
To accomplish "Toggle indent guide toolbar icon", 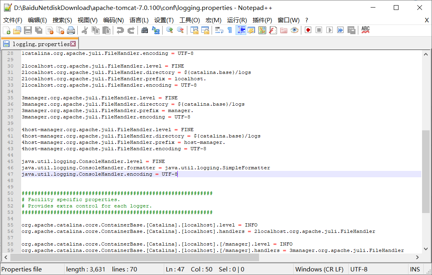I will point(241,30).
